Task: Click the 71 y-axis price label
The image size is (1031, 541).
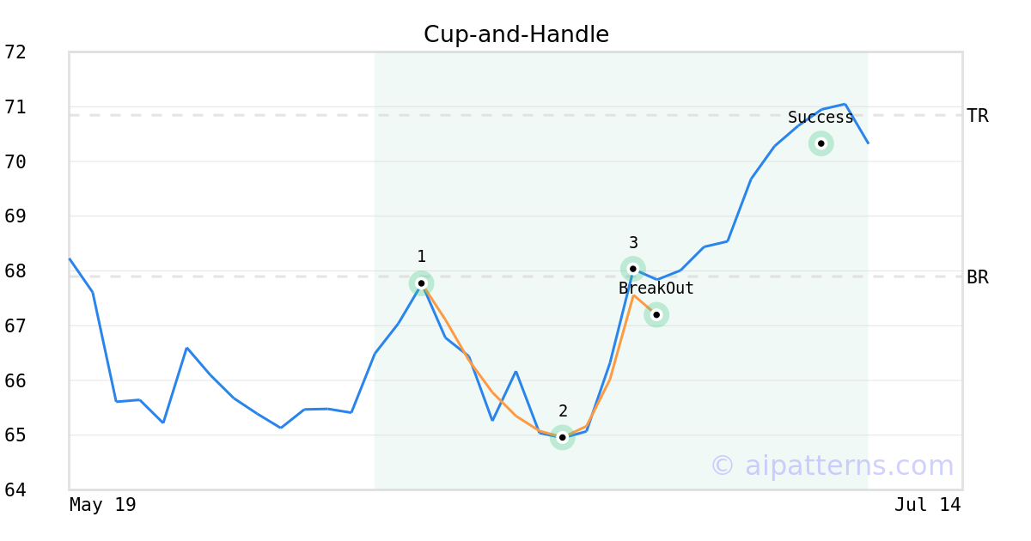Action: pyautogui.click(x=15, y=107)
